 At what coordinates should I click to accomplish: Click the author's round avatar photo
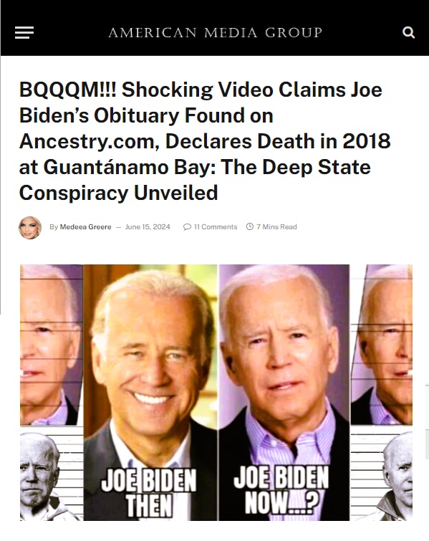coord(30,227)
